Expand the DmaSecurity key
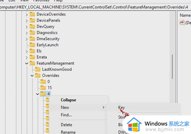Viewport: 191px width, 134px height. pos(27,39)
